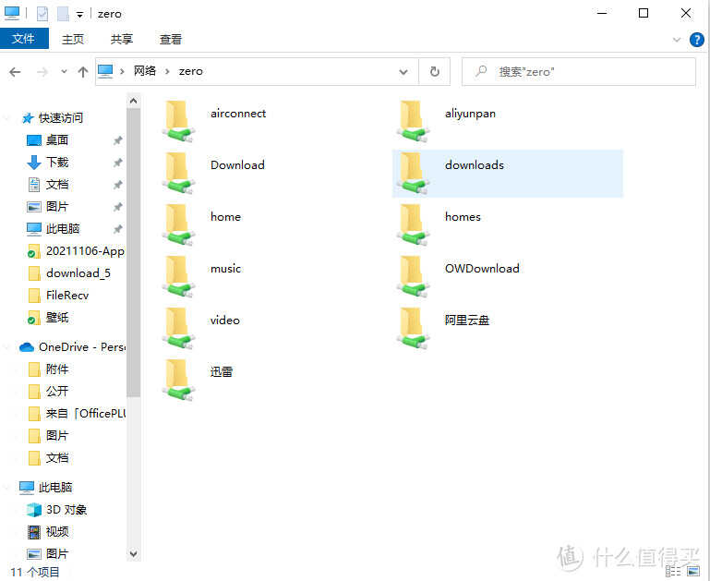710x581 pixels.
Task: Open download_5 folder in sidebar
Action: 78,273
